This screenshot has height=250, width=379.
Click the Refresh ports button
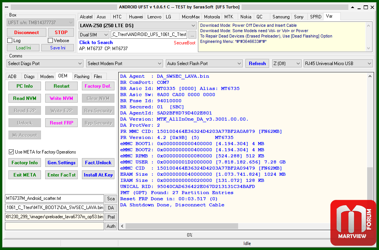point(257,64)
